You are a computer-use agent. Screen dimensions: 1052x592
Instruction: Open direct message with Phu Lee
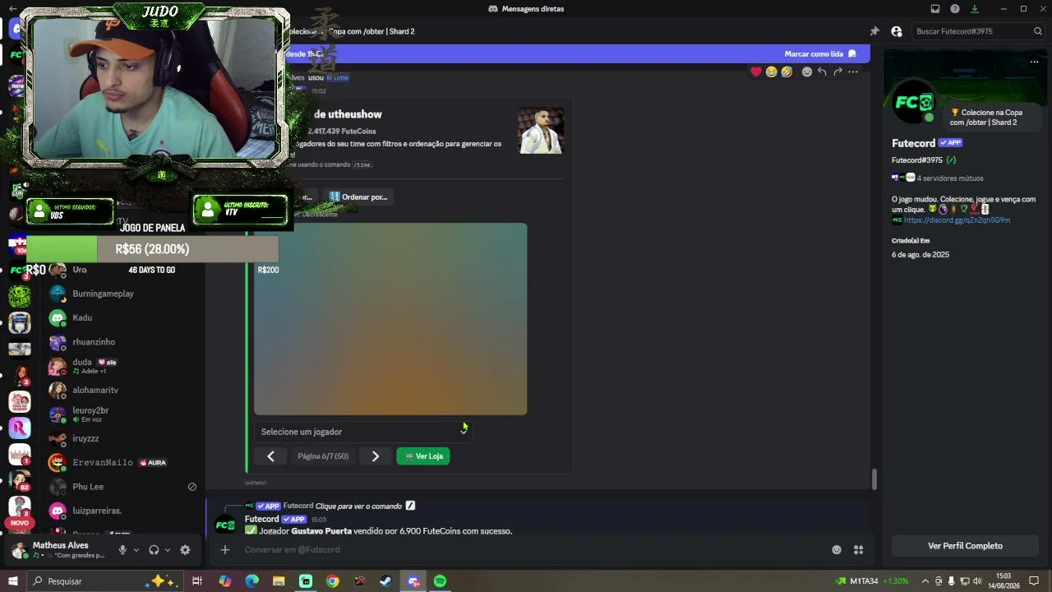point(123,487)
